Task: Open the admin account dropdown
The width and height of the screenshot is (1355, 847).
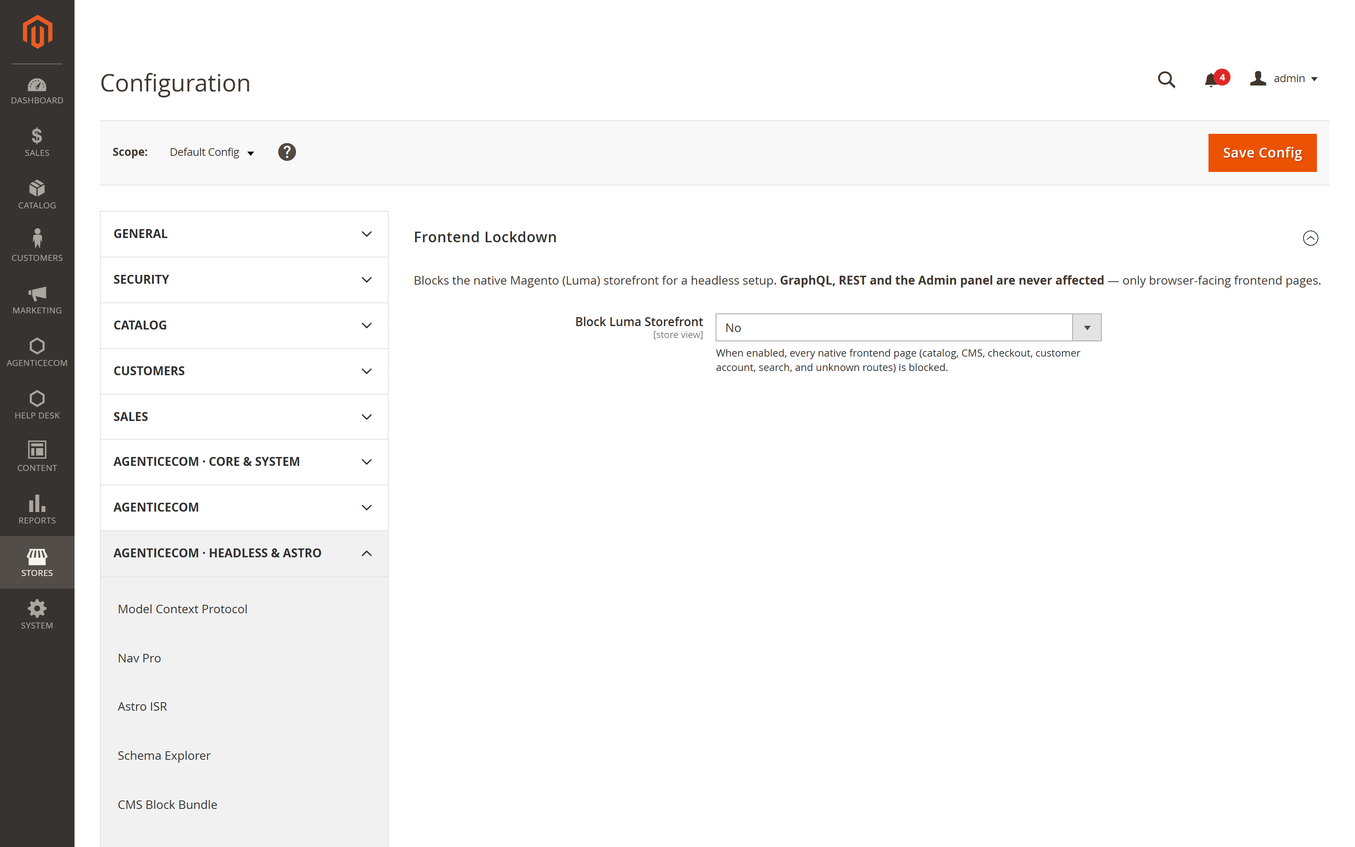Action: [1284, 78]
